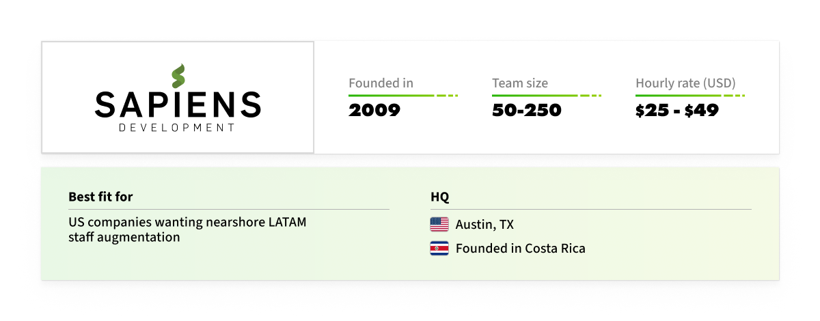The height and width of the screenshot is (321, 820).
Task: Select the Founded in label
Action: pos(381,83)
